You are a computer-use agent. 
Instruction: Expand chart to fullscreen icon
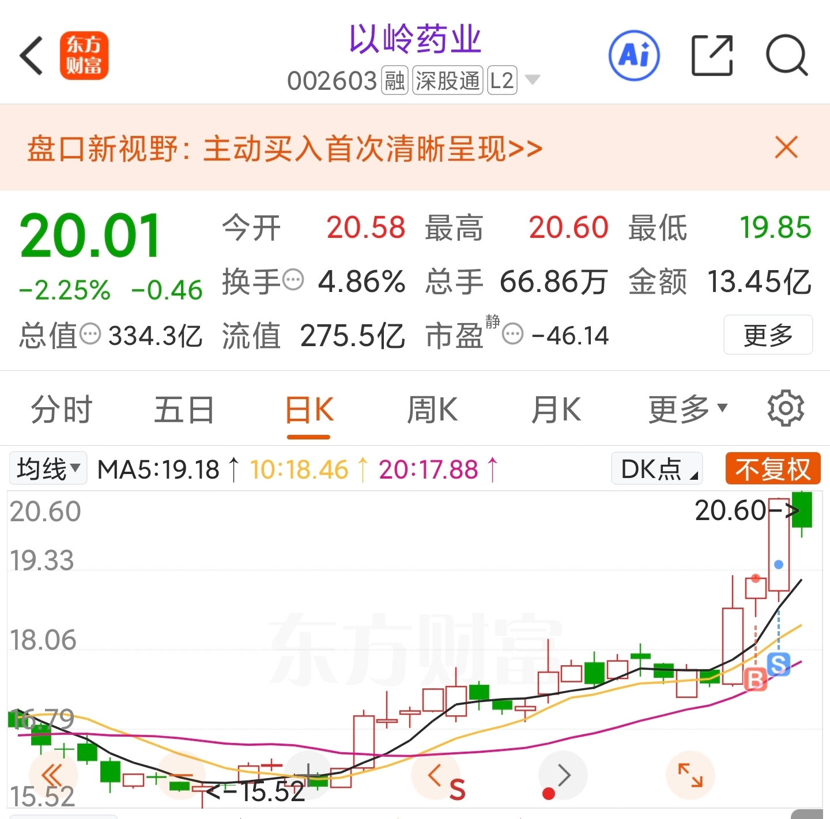[691, 775]
